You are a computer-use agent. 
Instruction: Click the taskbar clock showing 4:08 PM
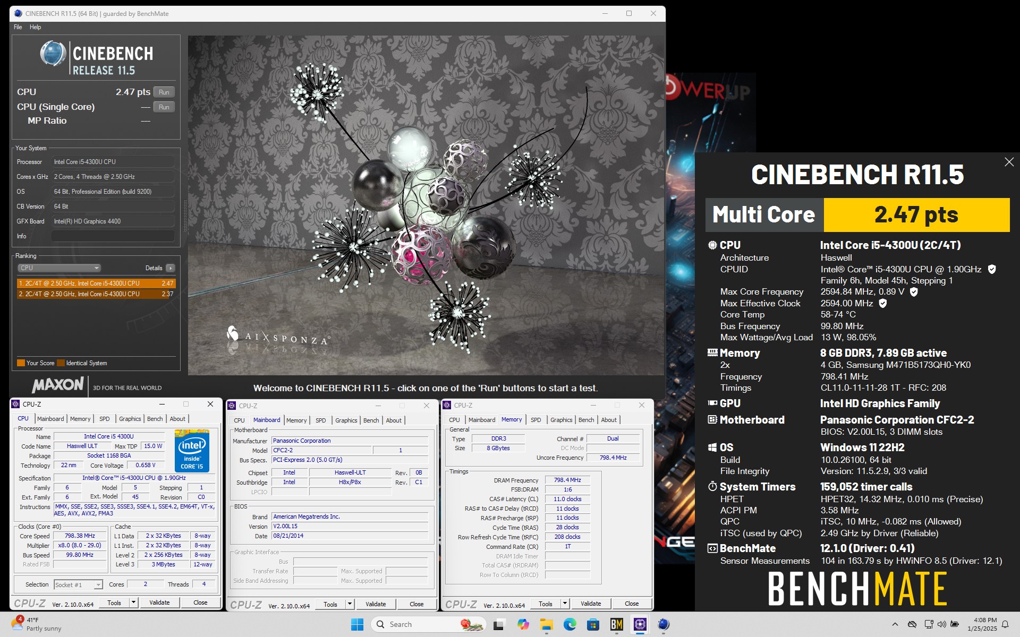pos(982,624)
